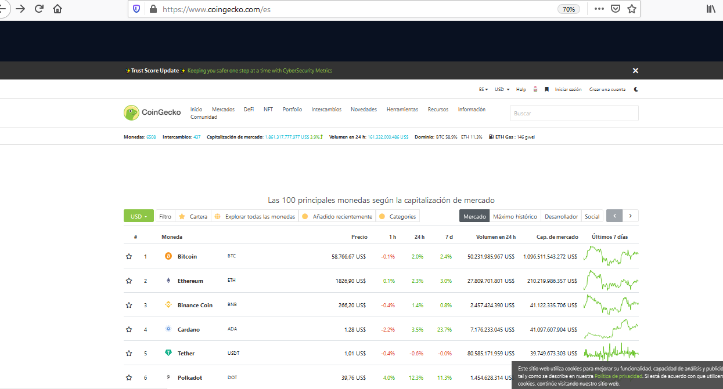
Task: Open the bookmark portfolio icon
Action: point(546,89)
